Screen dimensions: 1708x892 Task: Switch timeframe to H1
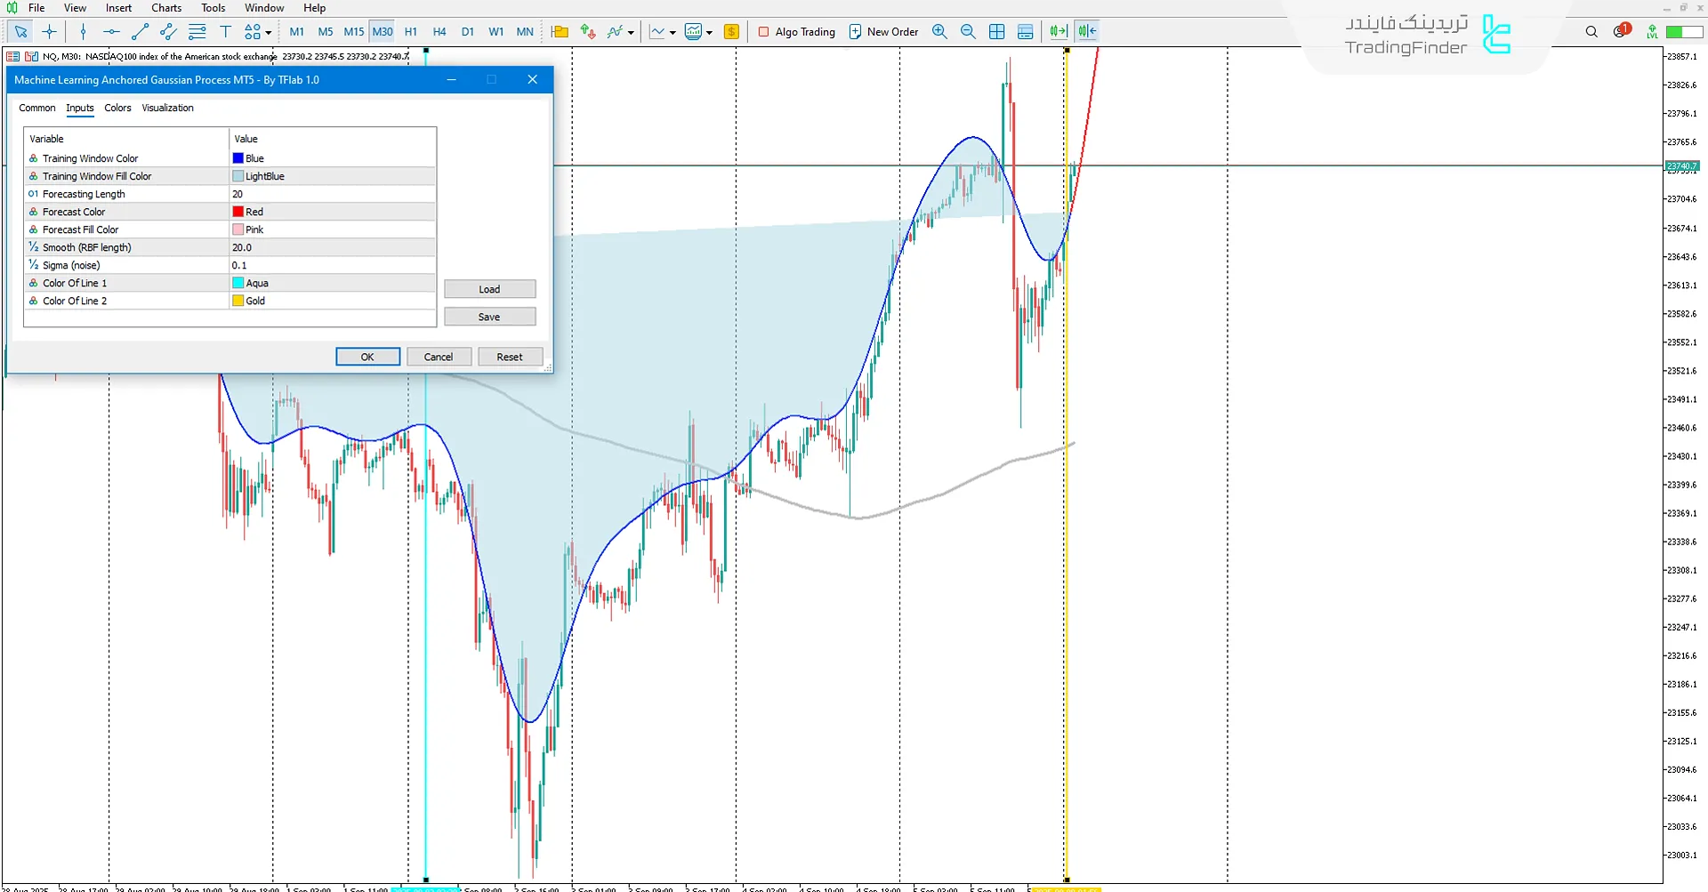pyautogui.click(x=411, y=32)
